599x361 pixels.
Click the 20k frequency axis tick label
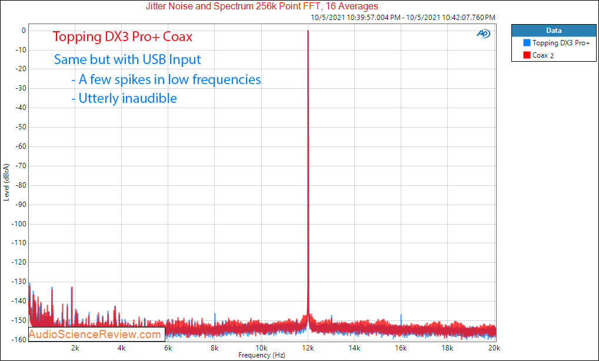(x=494, y=348)
